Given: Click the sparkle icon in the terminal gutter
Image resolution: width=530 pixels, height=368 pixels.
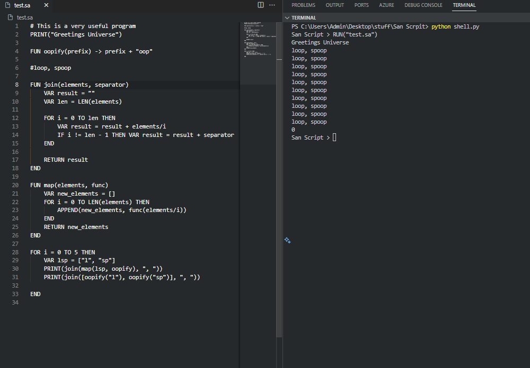Looking at the screenshot, I should coord(287,240).
